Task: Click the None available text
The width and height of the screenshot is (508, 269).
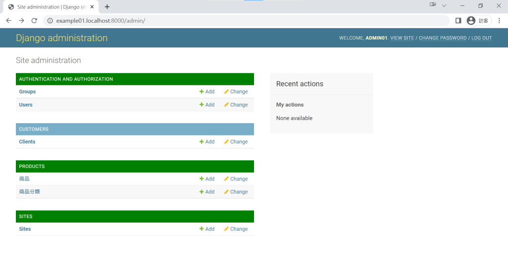Action: click(294, 118)
